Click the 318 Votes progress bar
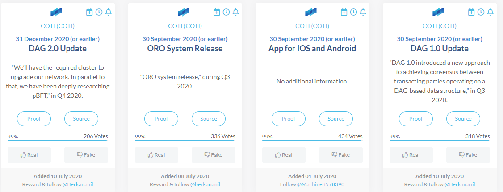The height and width of the screenshot is (192, 503). (x=440, y=140)
